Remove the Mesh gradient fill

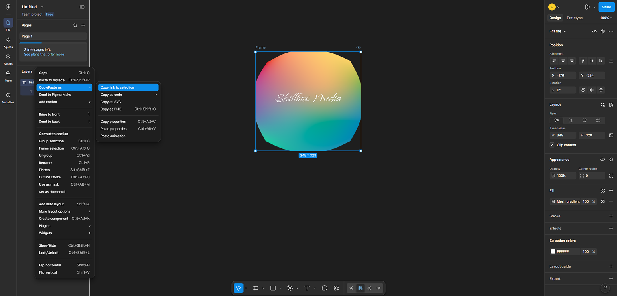(x=611, y=201)
